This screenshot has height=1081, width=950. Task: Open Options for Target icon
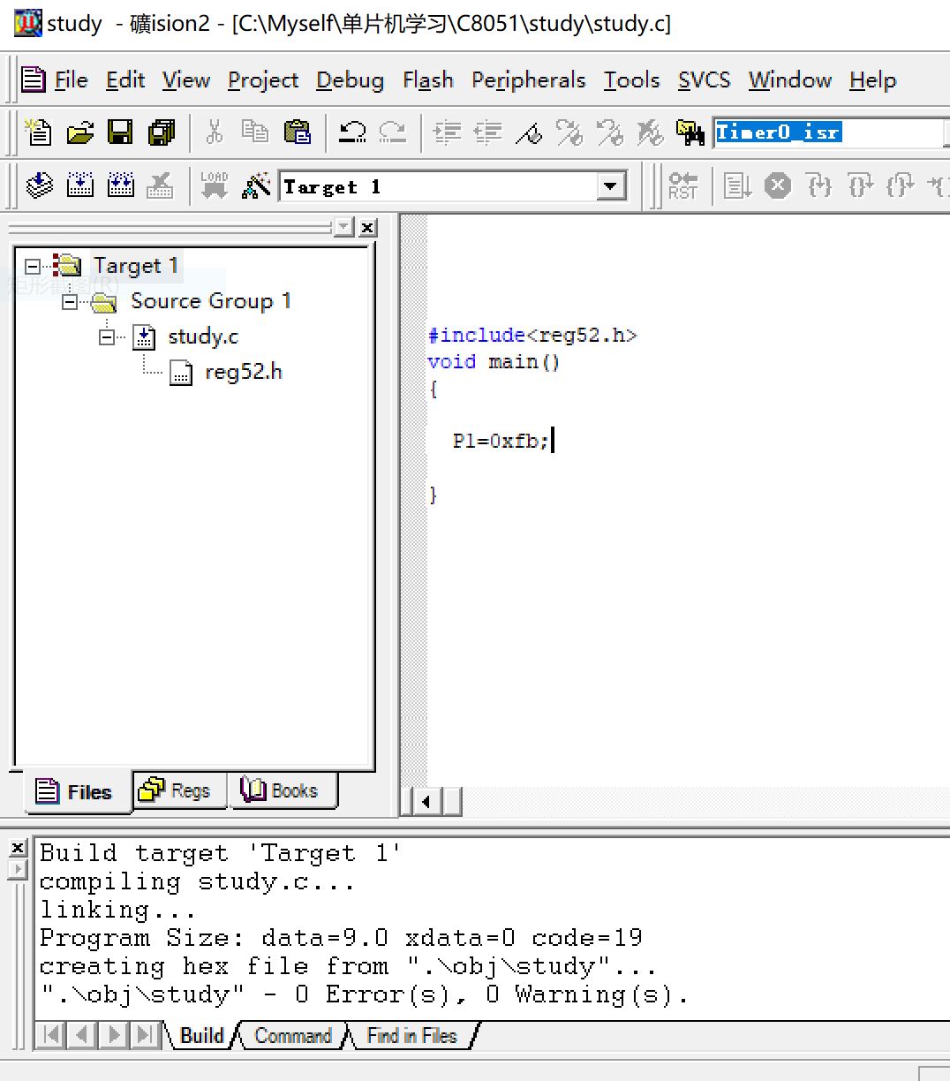click(x=256, y=185)
